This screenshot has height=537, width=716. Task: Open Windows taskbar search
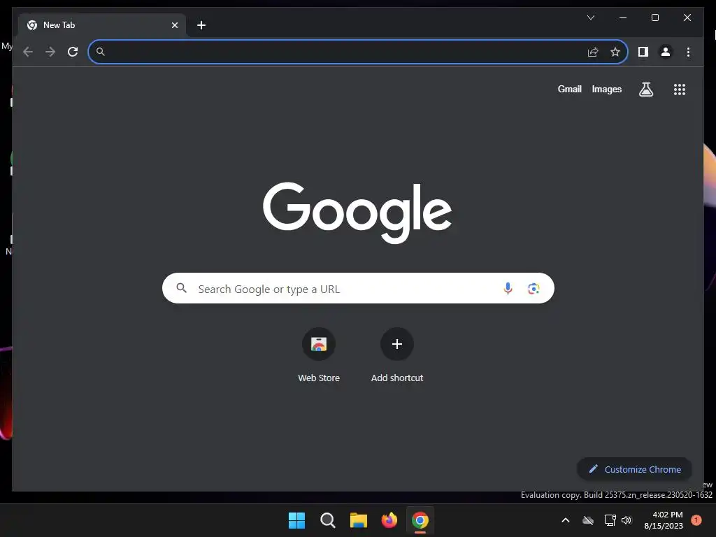328,520
